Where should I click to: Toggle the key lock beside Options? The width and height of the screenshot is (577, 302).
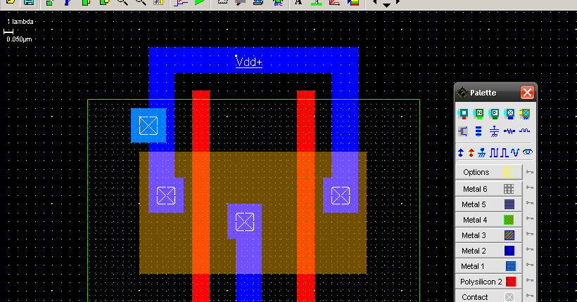(x=530, y=172)
